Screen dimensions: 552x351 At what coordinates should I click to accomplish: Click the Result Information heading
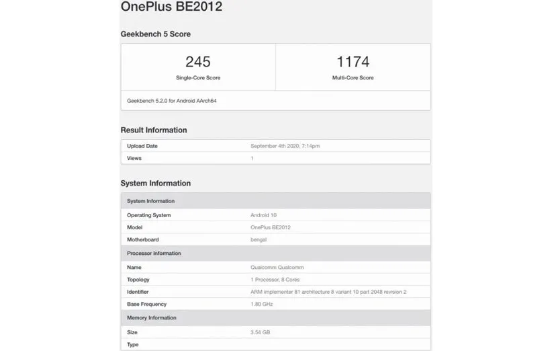pos(154,130)
